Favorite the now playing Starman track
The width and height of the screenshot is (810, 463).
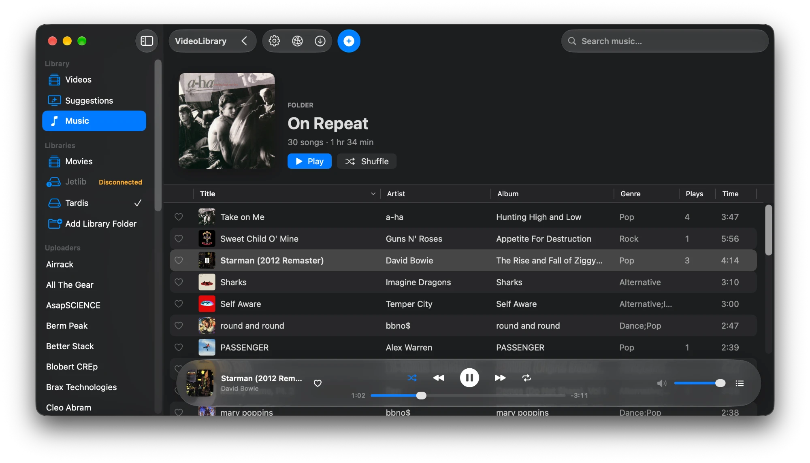coord(318,383)
